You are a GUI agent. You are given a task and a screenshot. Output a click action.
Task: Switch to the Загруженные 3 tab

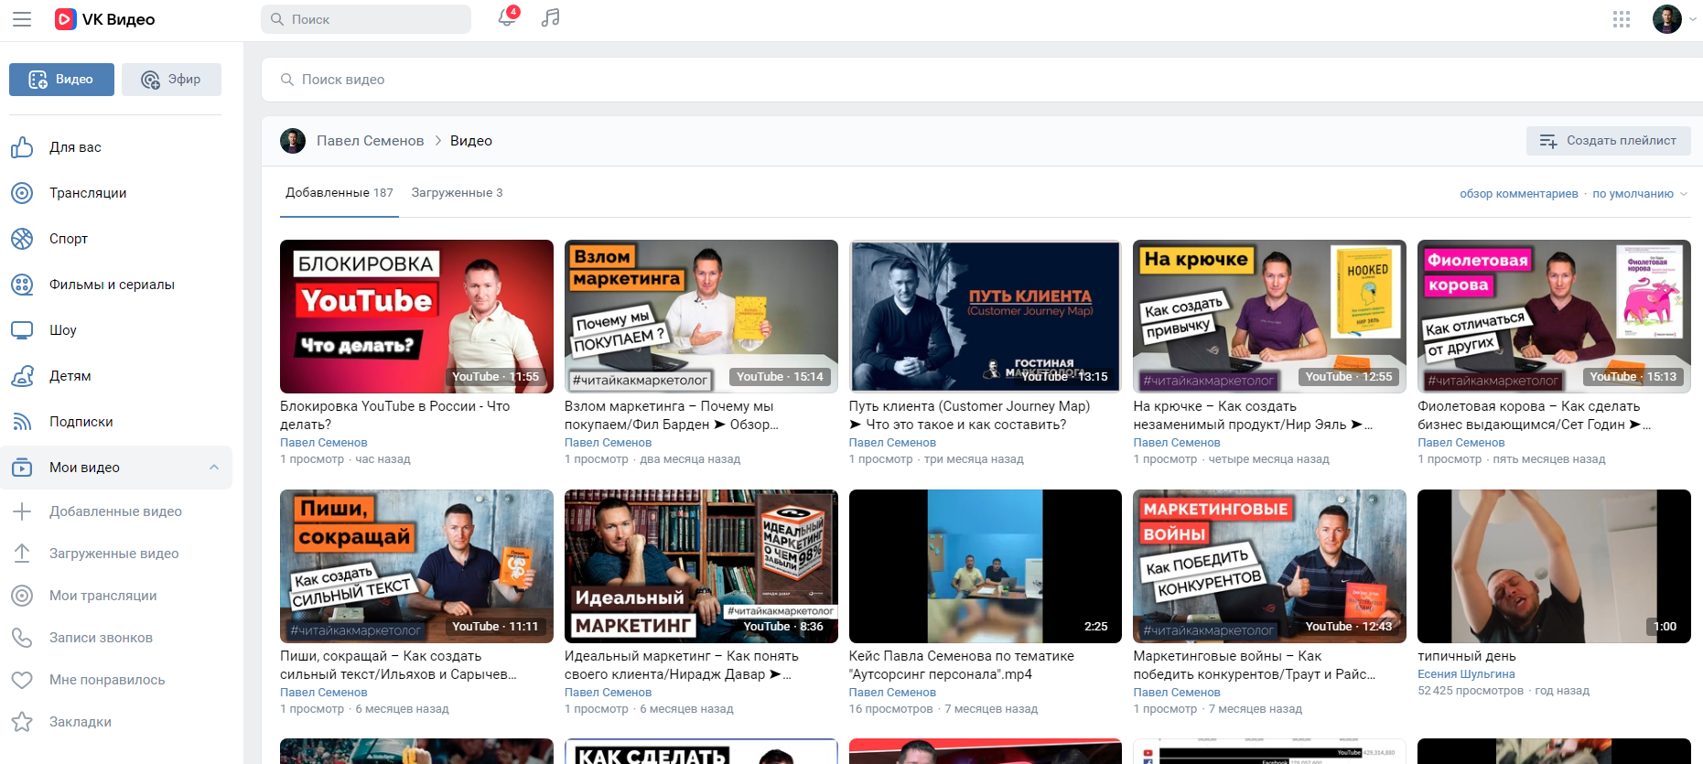pos(457,193)
